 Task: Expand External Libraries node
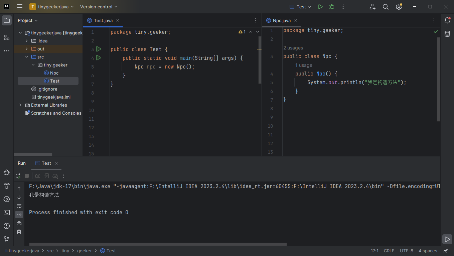(20, 105)
